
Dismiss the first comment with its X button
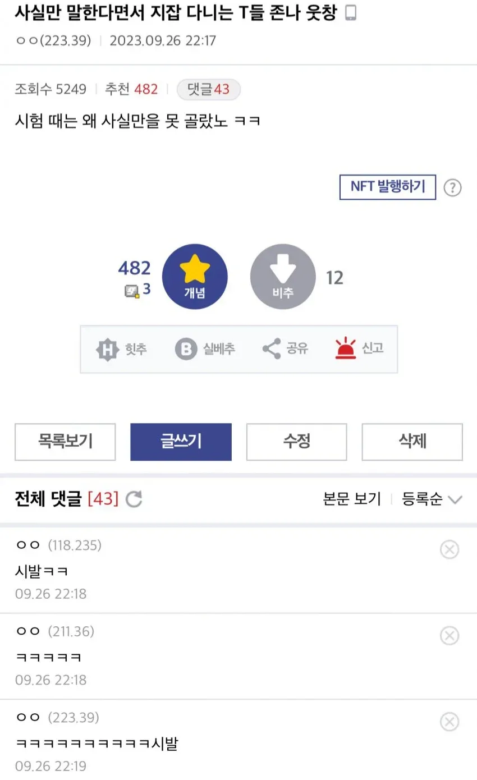[x=450, y=549]
